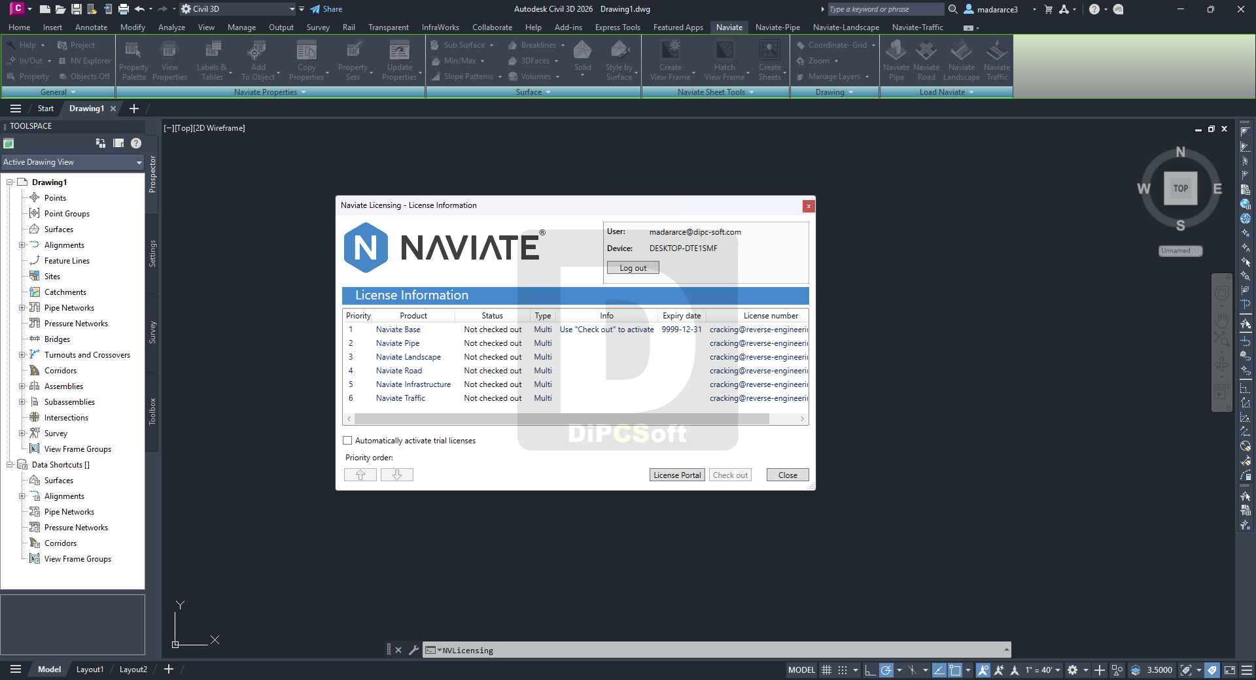Click the move priority up arrow icon
The height and width of the screenshot is (680, 1256).
[360, 475]
